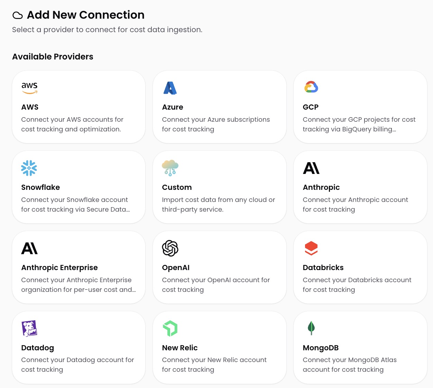Click the 'Add New Connection' heading

coord(86,15)
